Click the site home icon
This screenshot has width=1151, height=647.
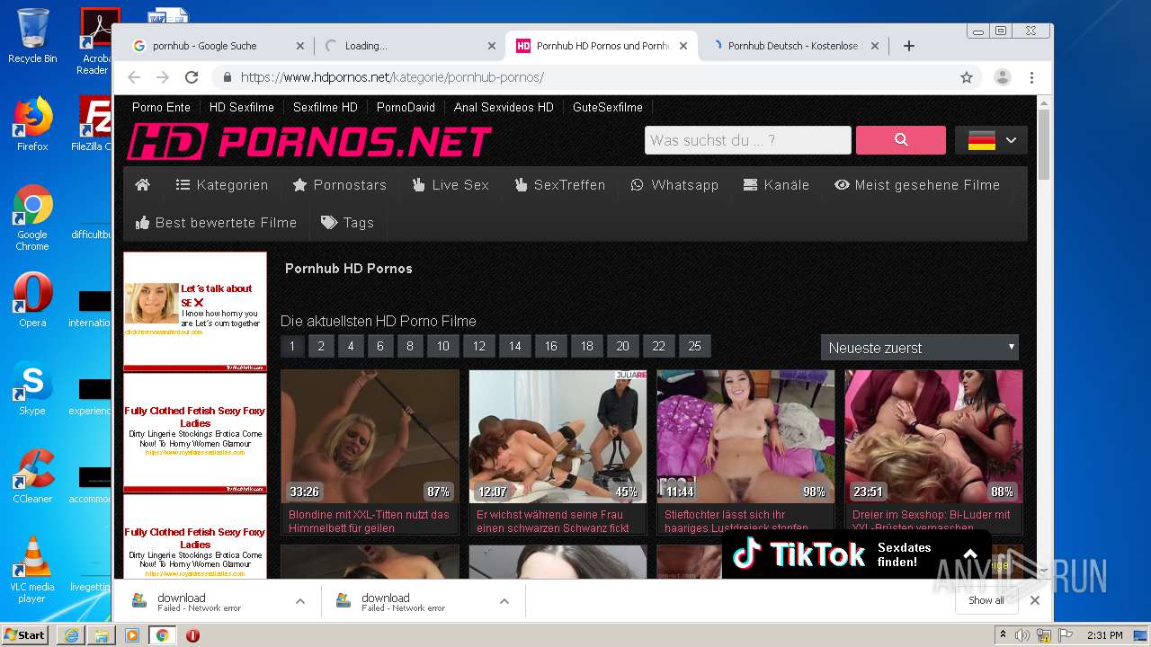pos(142,185)
